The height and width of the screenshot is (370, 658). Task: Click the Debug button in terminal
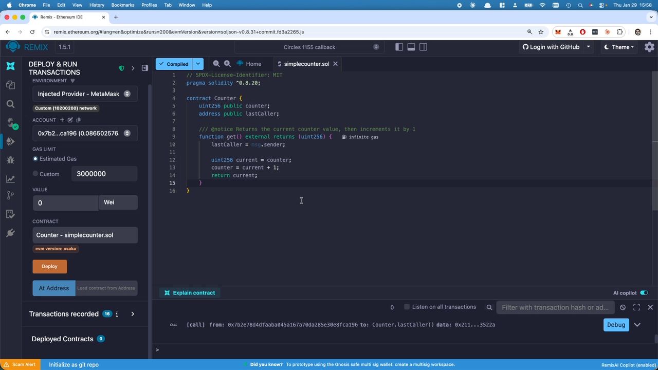click(x=616, y=325)
